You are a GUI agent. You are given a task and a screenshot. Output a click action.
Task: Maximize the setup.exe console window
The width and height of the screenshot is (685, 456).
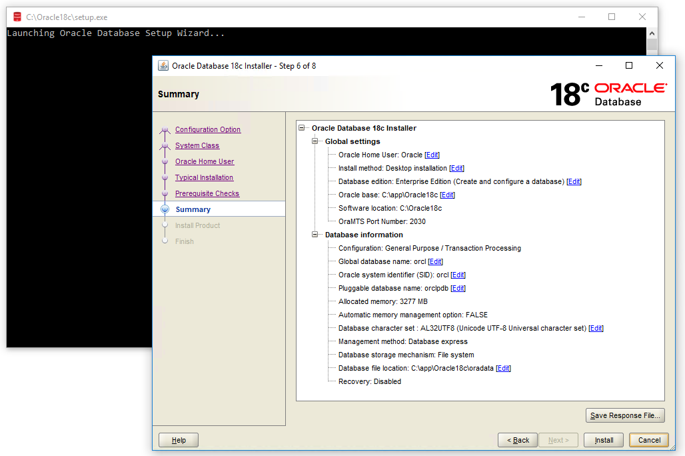tap(612, 17)
